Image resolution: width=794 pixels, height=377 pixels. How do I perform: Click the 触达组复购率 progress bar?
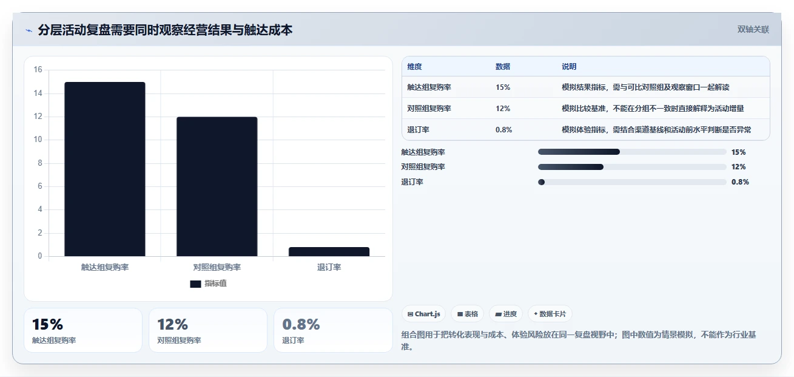(632, 152)
